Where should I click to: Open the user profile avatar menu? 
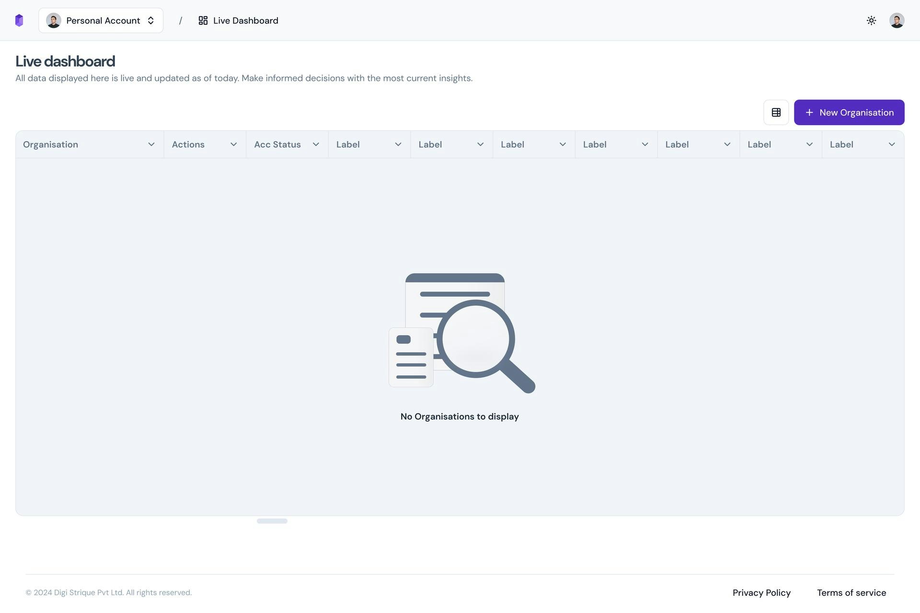[x=897, y=20]
